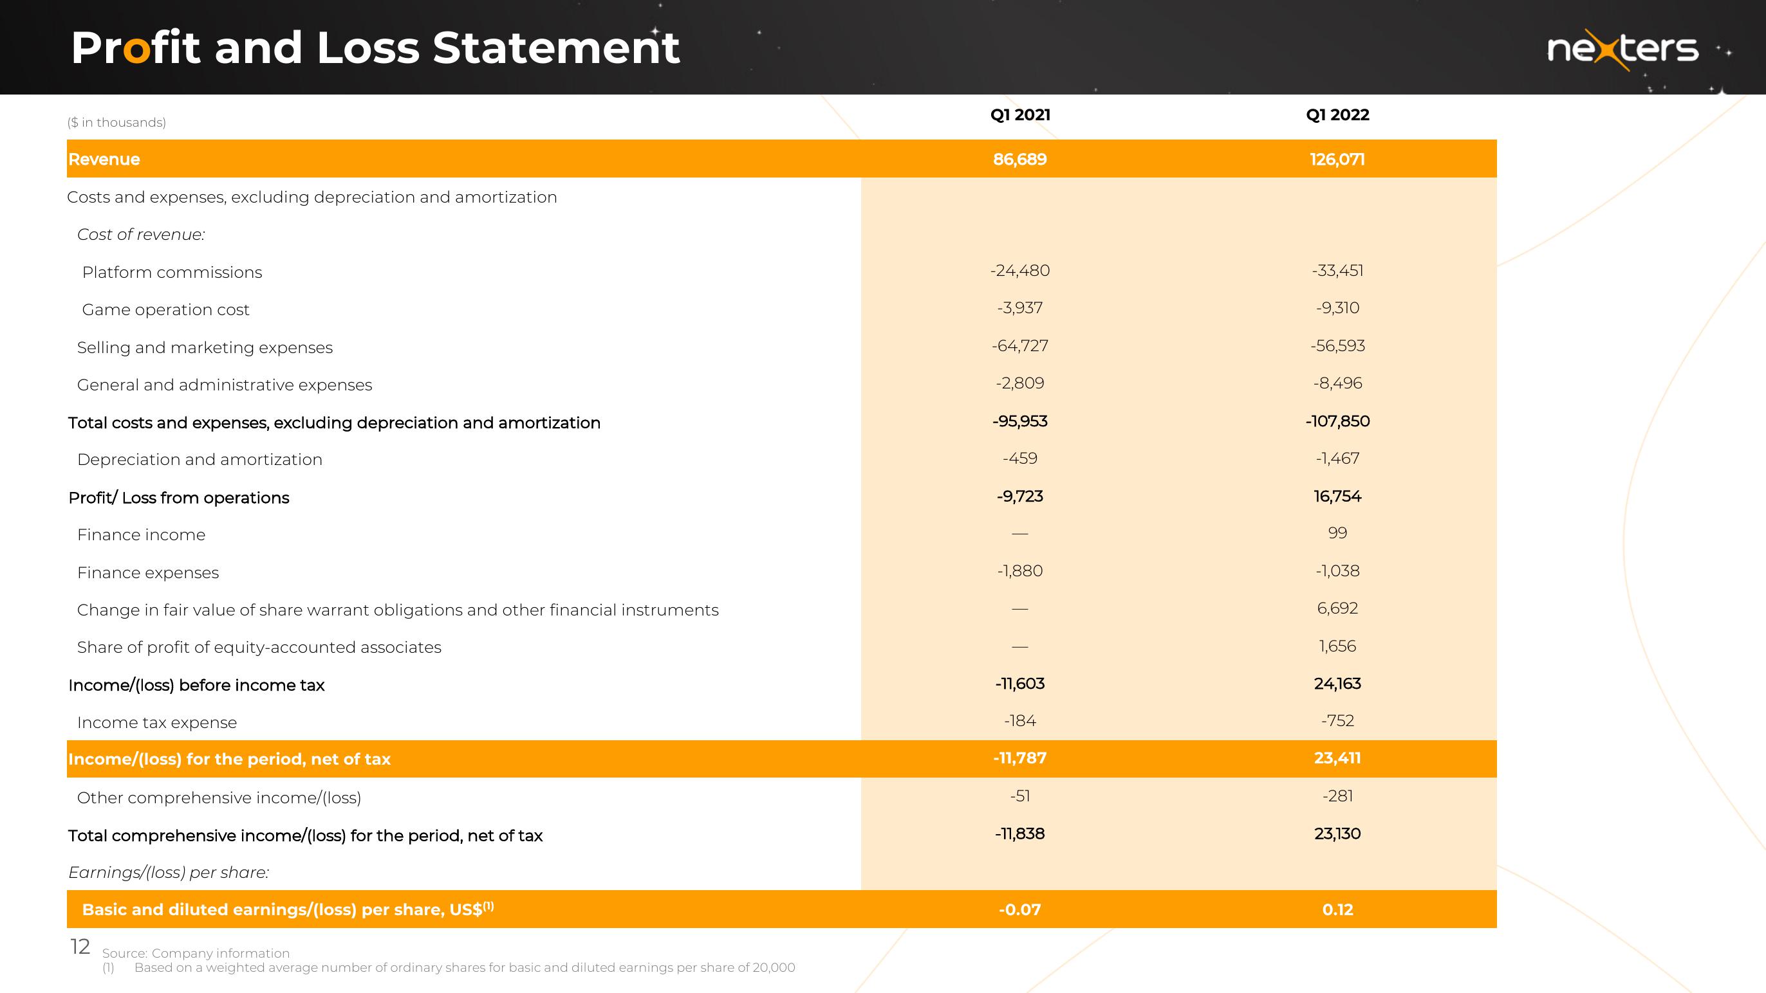
Task: Click the 'Total costs and expenses' row label
Action: point(335,423)
